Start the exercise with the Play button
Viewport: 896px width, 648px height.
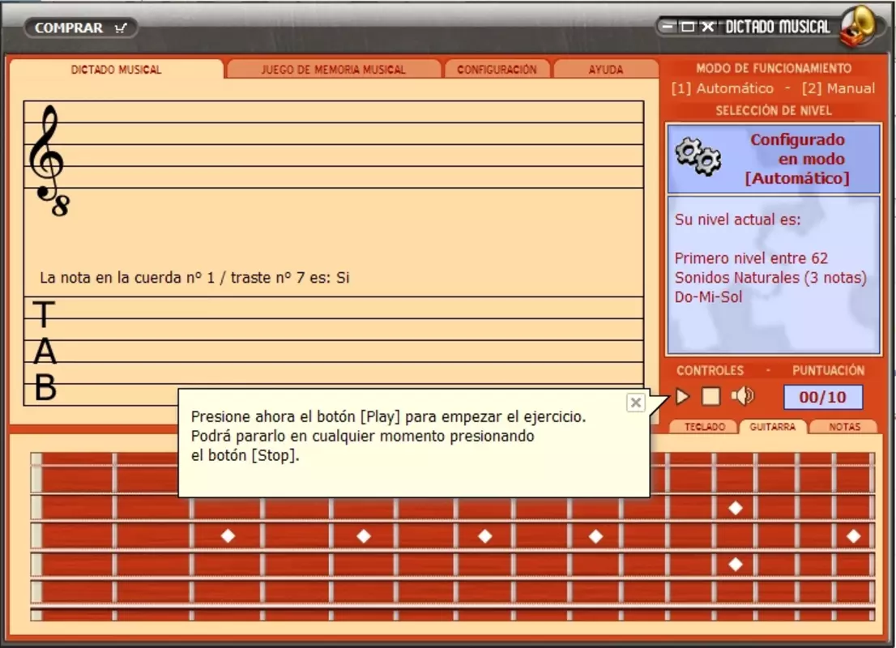(x=683, y=397)
